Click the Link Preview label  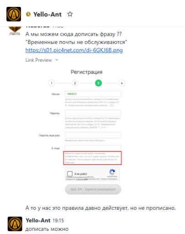coord(38,60)
